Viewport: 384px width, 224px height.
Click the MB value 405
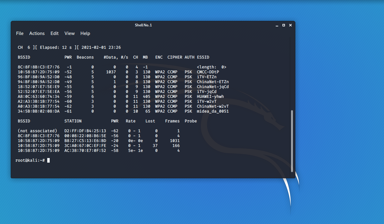(147, 97)
